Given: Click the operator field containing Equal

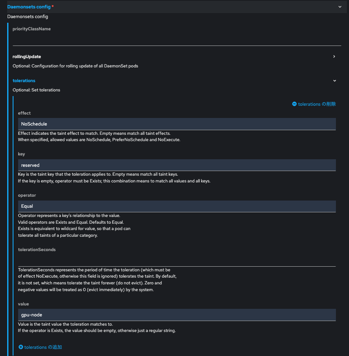Looking at the screenshot, I should pyautogui.click(x=177, y=206).
